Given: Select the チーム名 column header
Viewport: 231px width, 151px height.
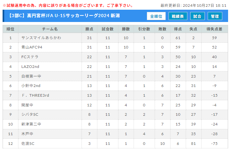Looking at the screenshot, I should tap(50, 29).
